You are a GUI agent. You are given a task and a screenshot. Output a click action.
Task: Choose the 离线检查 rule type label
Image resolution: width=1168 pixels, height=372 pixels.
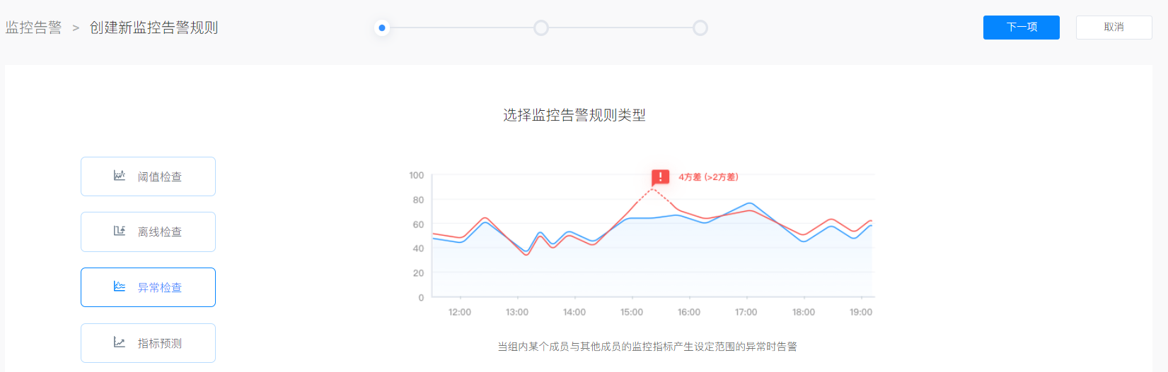click(x=160, y=232)
